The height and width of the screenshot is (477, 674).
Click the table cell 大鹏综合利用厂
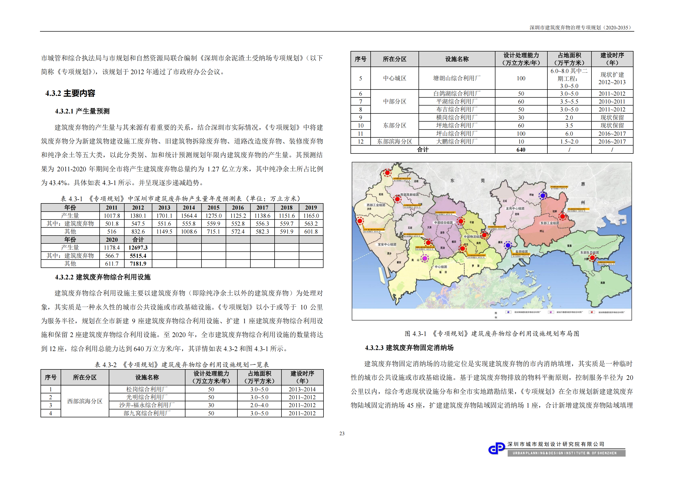point(457,141)
